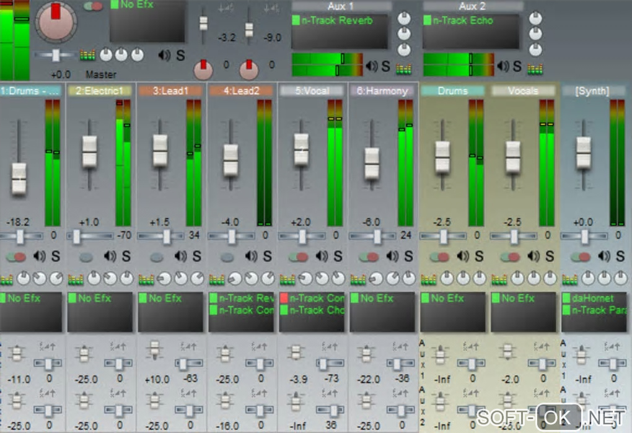Screen dimensions: 632x433
Task: Solo the Vocals group channel
Action: coord(550,256)
